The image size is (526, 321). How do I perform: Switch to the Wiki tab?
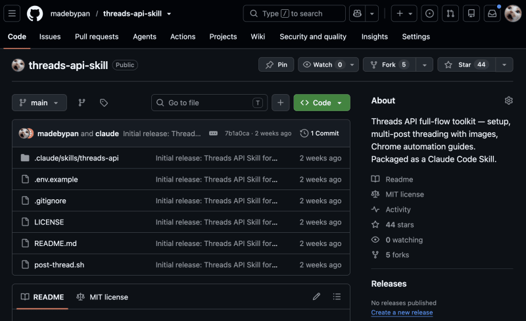pyautogui.click(x=258, y=37)
